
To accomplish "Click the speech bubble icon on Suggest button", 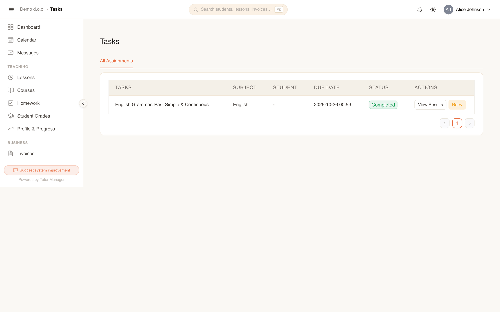I will (15, 170).
